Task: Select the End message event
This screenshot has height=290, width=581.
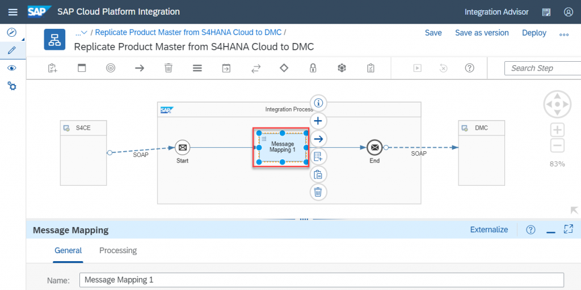Action: (374, 148)
